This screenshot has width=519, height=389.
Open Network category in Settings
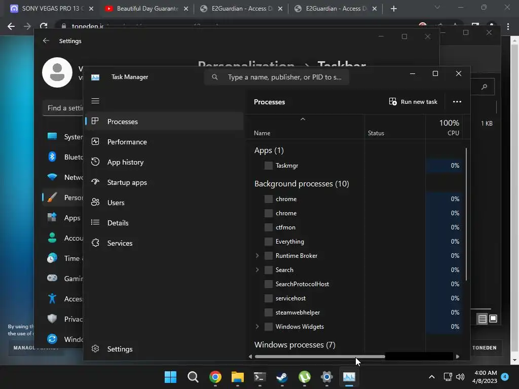point(63,177)
